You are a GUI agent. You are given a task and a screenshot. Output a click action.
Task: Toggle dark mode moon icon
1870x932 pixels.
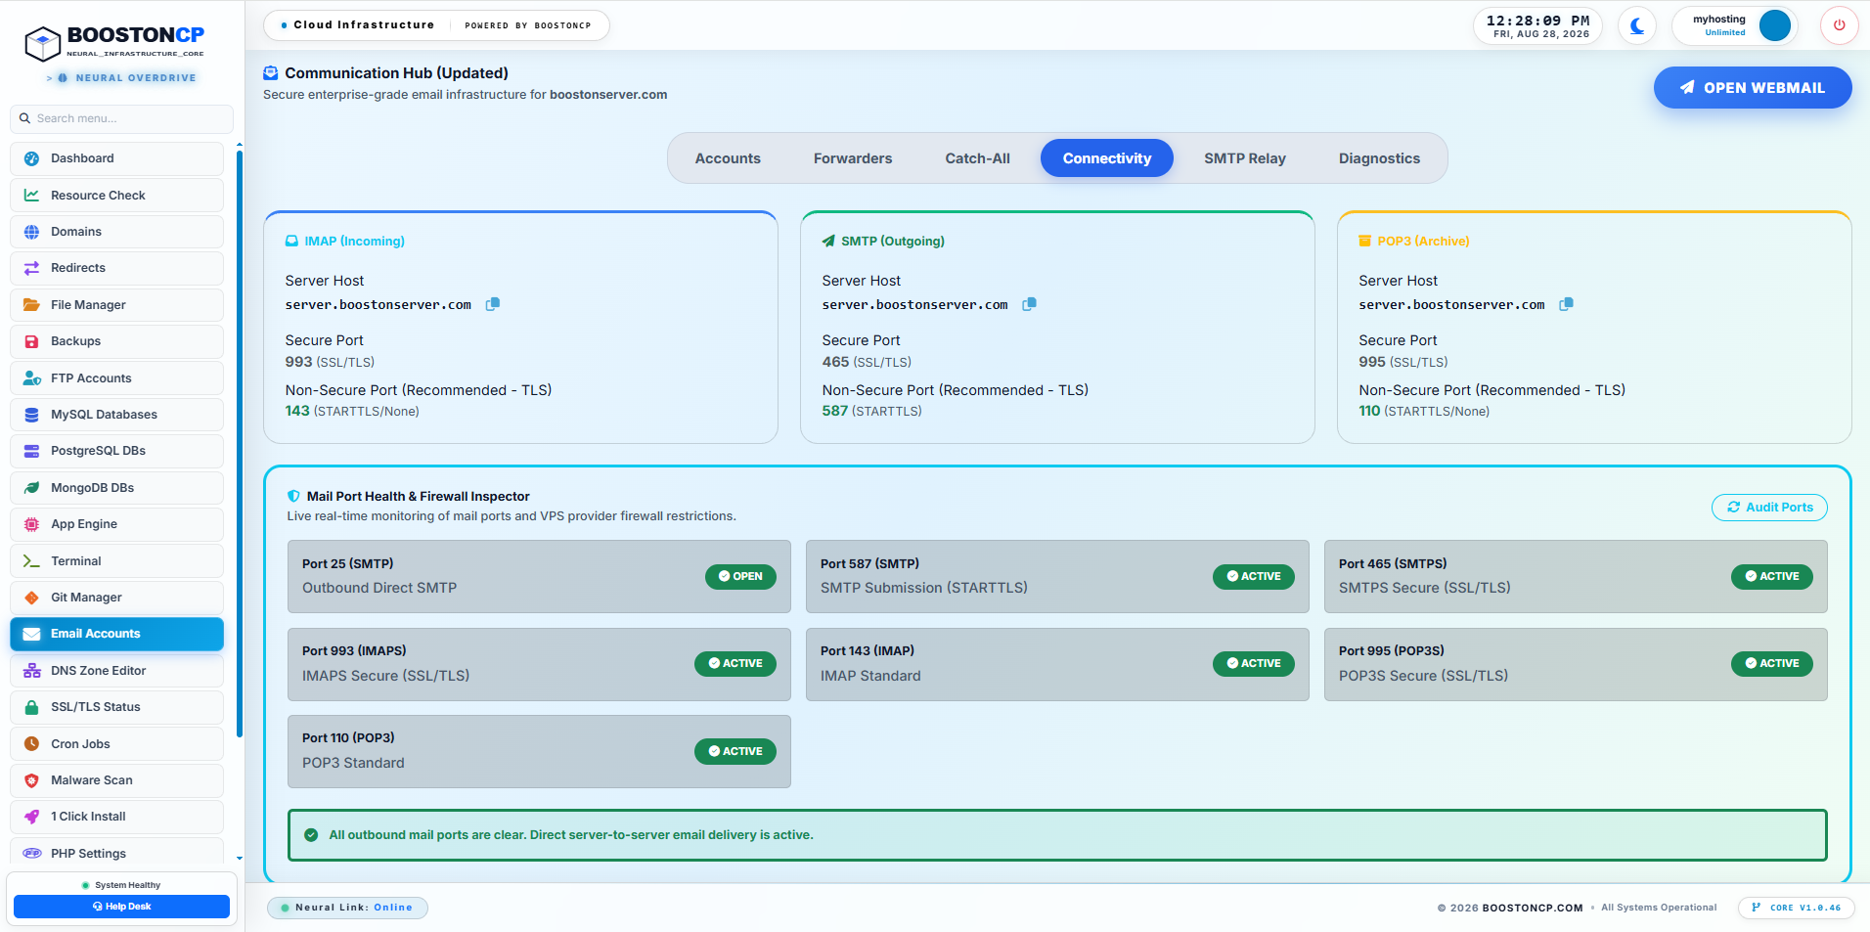click(x=1637, y=25)
